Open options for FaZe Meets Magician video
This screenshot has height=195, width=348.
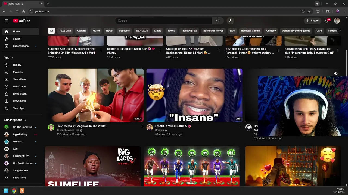tap(142, 126)
